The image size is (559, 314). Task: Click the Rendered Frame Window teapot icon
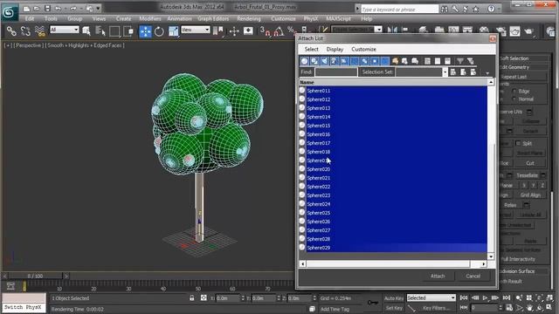[x=514, y=31]
